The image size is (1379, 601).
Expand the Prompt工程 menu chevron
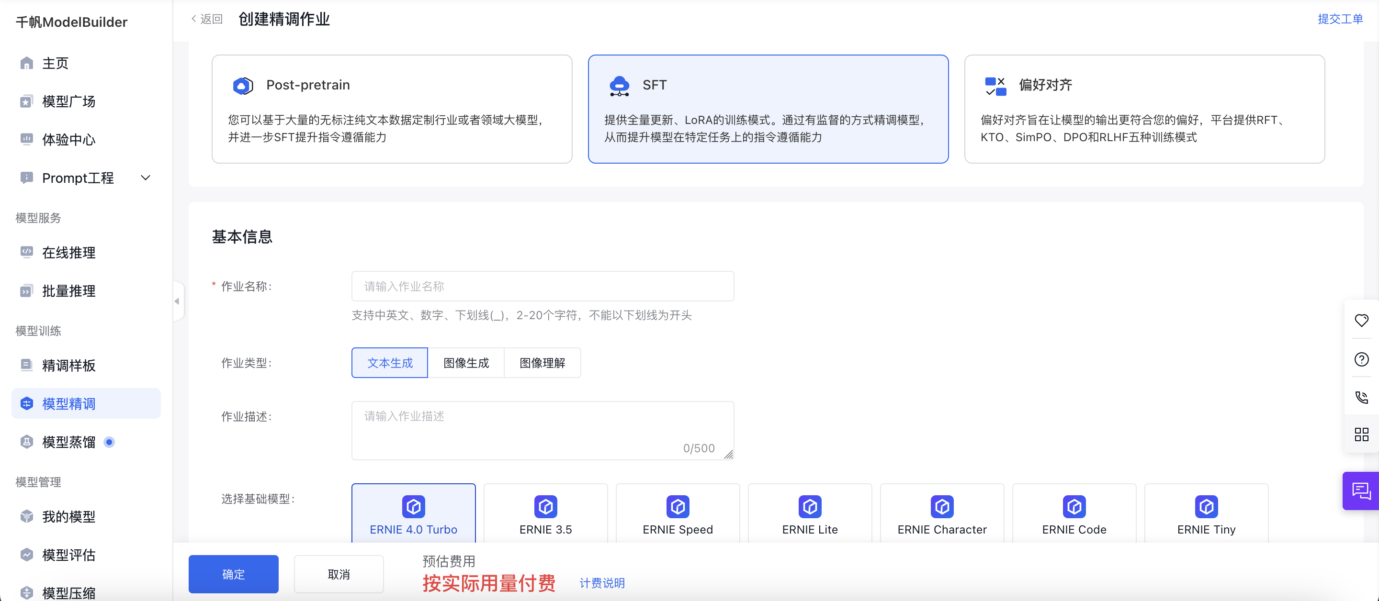coord(146,178)
